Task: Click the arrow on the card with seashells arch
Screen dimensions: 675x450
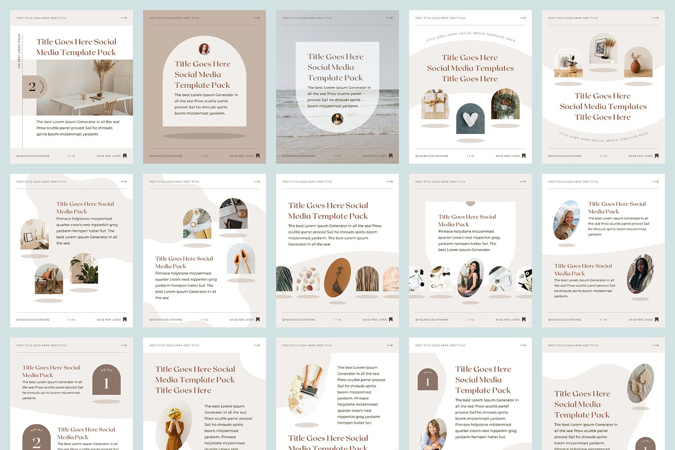Action: click(x=389, y=182)
